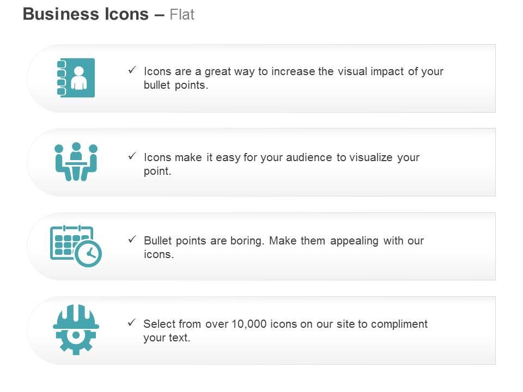Click the checkmark beside 'Icons are a great way'
The width and height of the screenshot is (523, 392).
click(132, 70)
